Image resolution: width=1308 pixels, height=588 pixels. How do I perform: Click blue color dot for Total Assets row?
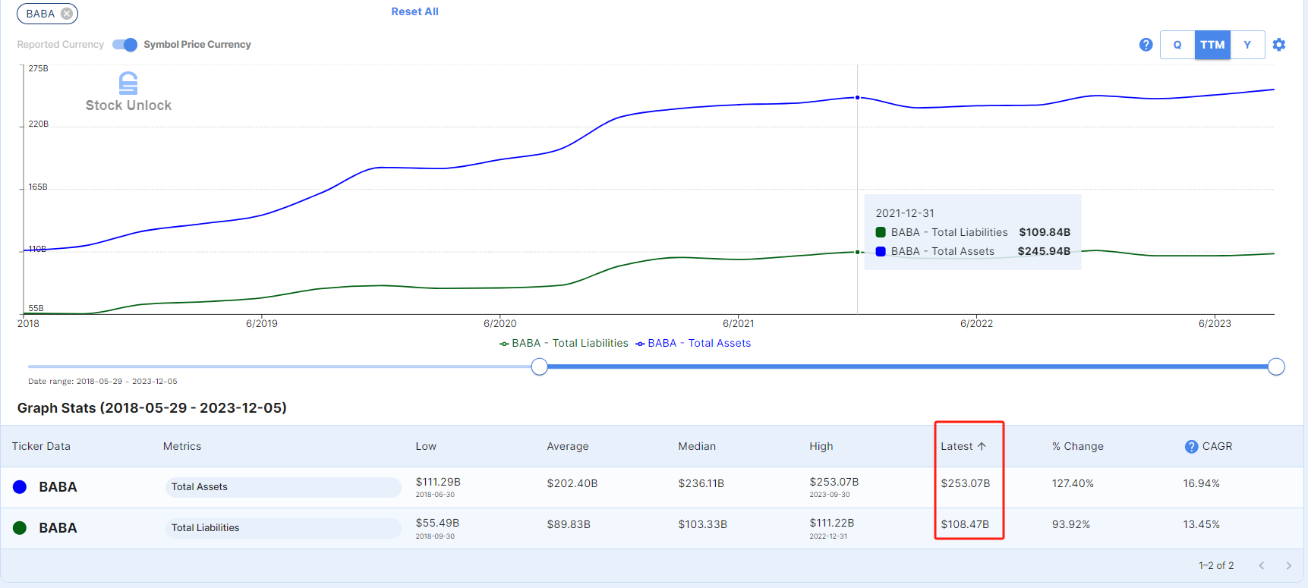[20, 487]
